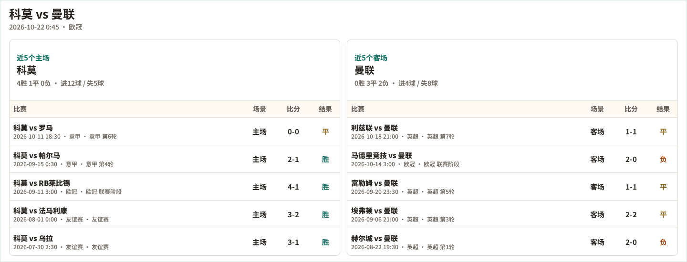This screenshot has width=687, height=262.
Task: Click the 近5个主场 label
Action: click(33, 58)
